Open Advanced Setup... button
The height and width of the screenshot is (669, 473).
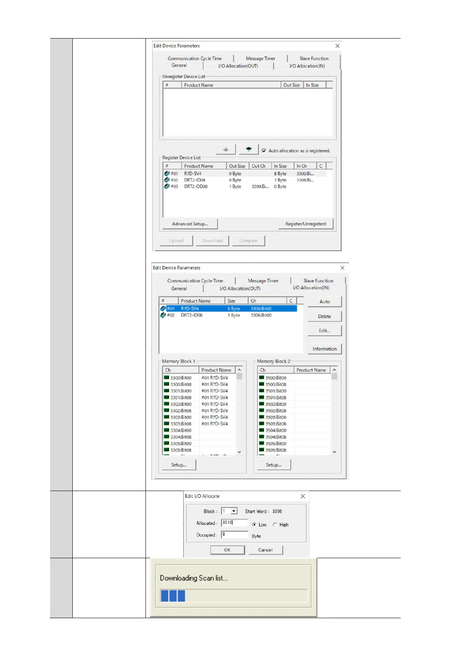click(190, 224)
